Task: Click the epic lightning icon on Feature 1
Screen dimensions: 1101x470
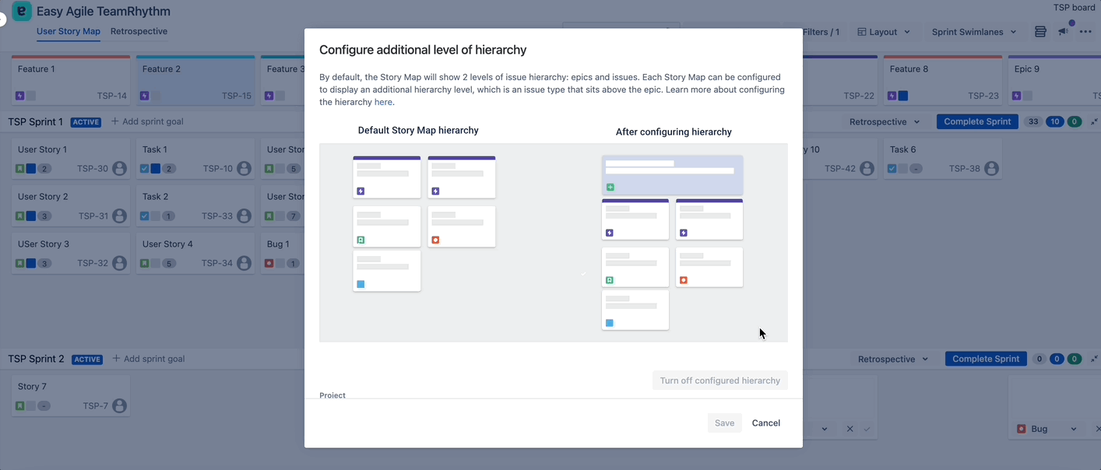Action: (x=19, y=96)
